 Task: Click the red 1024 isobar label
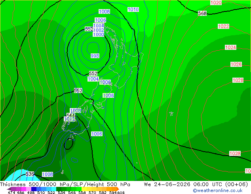pyautogui.click(x=230, y=48)
